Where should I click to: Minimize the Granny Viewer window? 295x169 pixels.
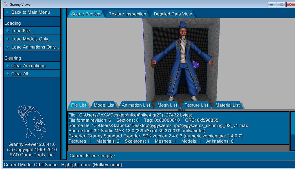[272, 5]
